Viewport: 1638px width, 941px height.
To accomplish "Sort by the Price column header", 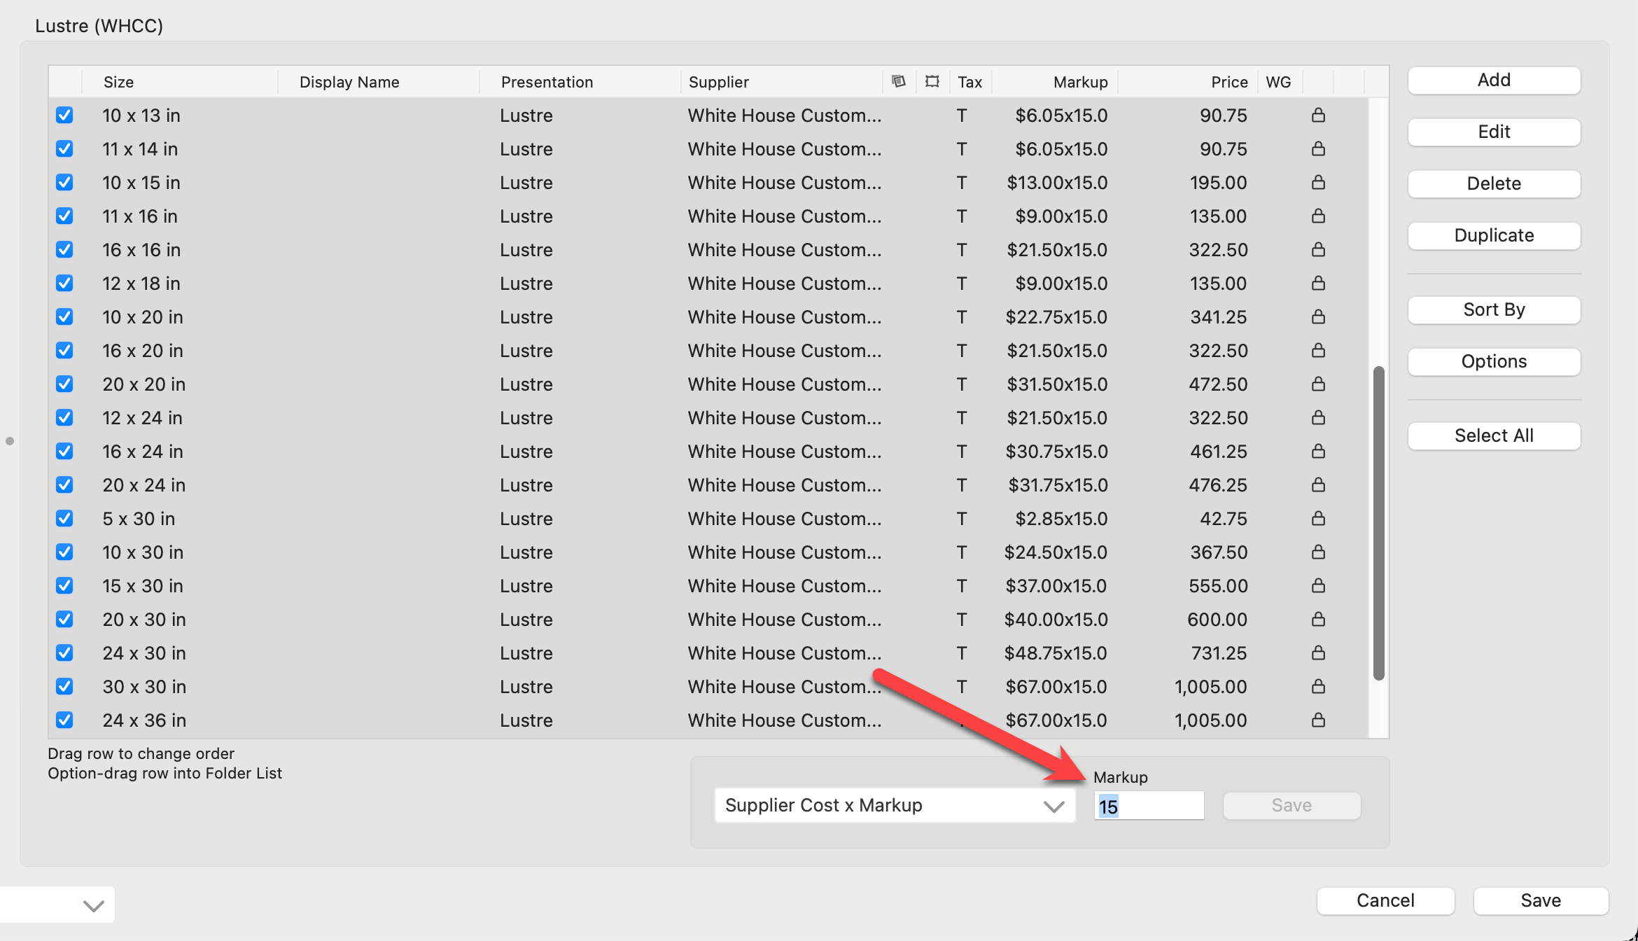I will (x=1228, y=82).
